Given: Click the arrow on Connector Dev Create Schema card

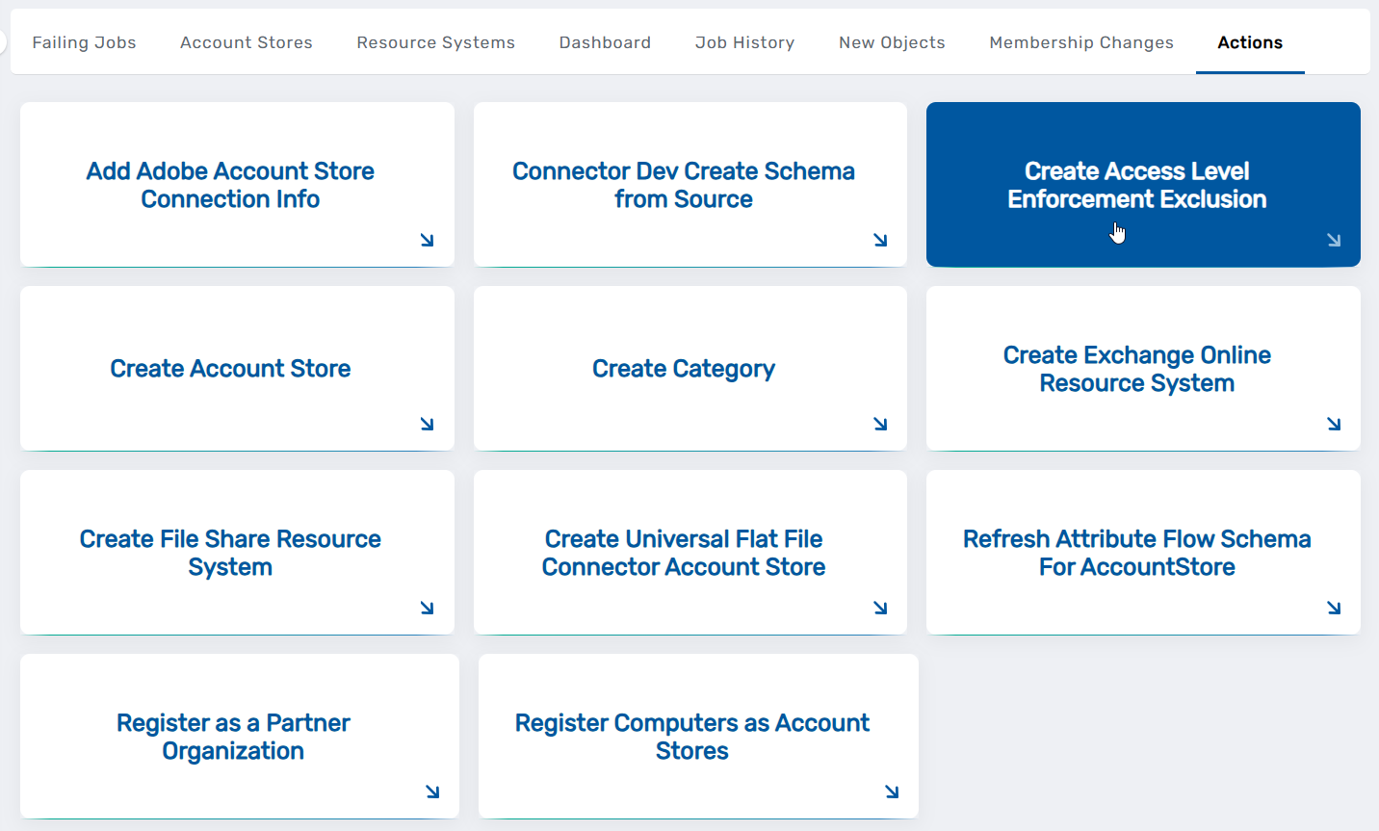Looking at the screenshot, I should (x=880, y=240).
